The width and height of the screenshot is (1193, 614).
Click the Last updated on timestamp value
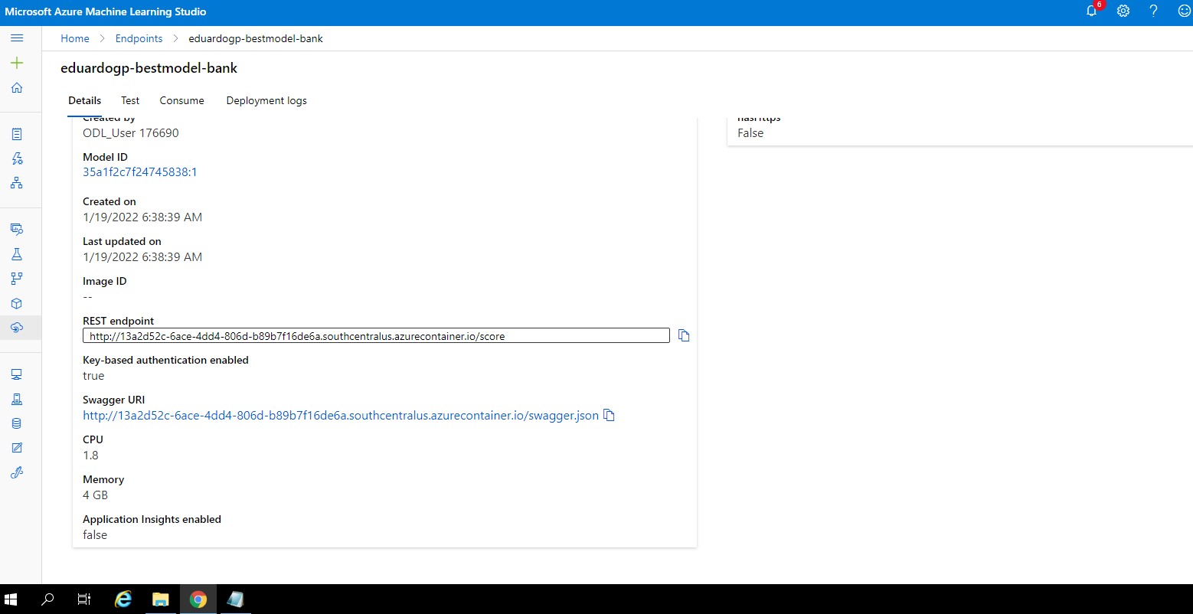142,256
